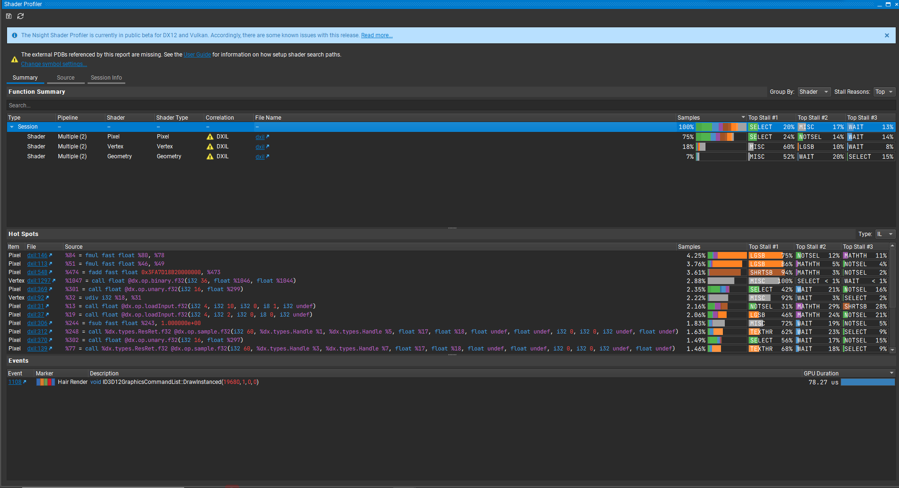Open the Stall Reasons Top dropdown
This screenshot has height=488, width=899.
click(x=884, y=92)
